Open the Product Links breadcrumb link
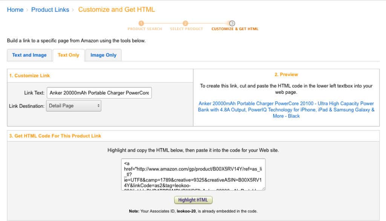This screenshot has width=386, height=221. pos(50,9)
